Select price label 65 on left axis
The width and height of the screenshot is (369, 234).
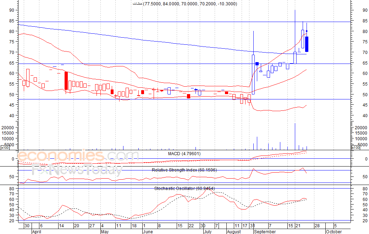coord(12,63)
